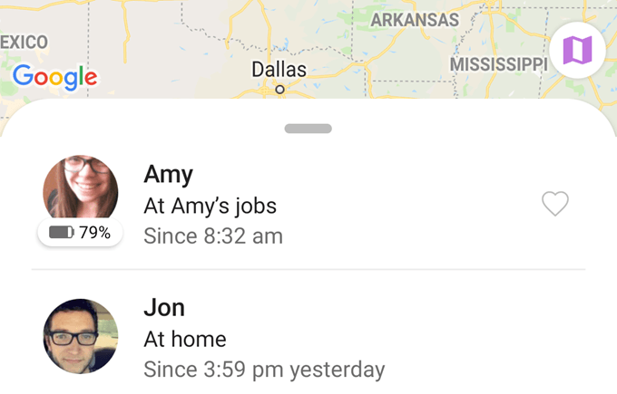Click the Arkansas state label

point(416,19)
